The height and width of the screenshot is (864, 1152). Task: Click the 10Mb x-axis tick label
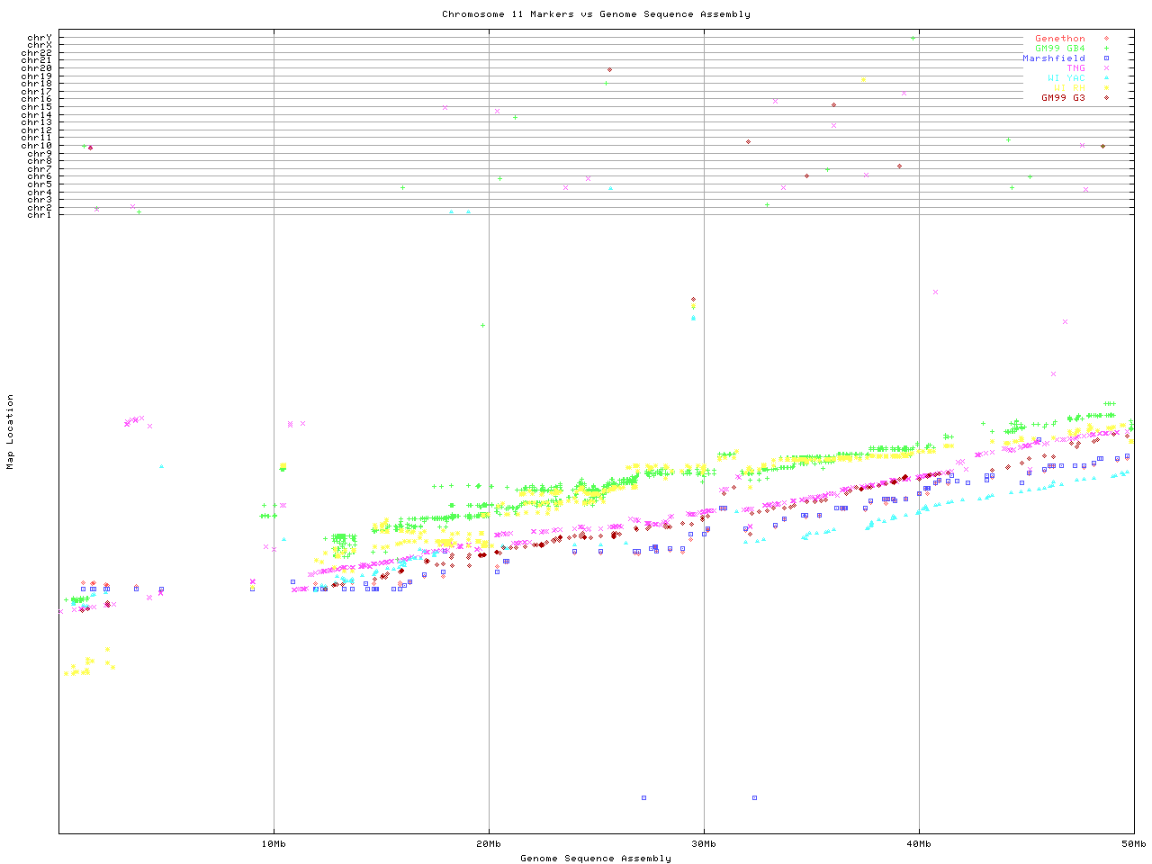(x=274, y=844)
